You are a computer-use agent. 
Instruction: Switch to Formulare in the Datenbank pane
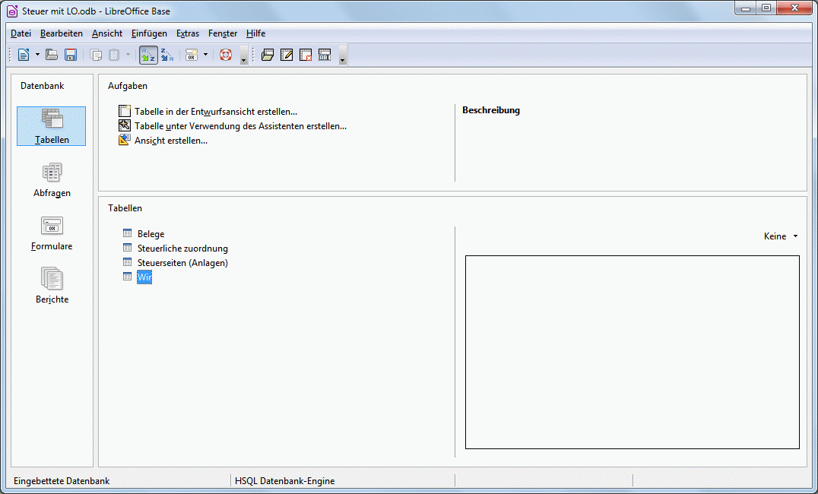coord(52,233)
